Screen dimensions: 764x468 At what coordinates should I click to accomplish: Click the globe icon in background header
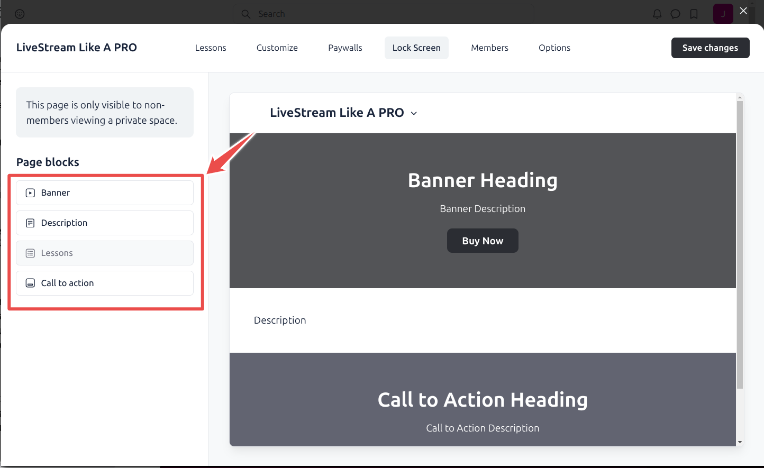(x=20, y=14)
